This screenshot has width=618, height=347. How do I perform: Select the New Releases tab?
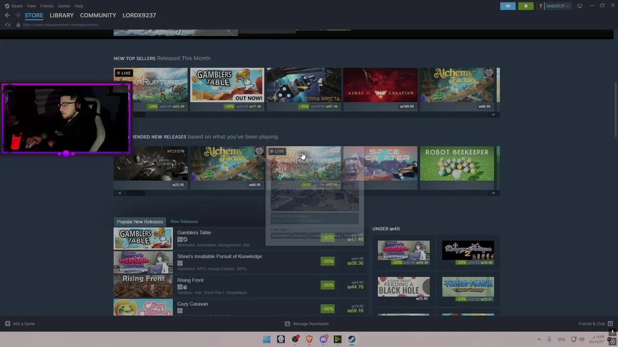point(184,222)
